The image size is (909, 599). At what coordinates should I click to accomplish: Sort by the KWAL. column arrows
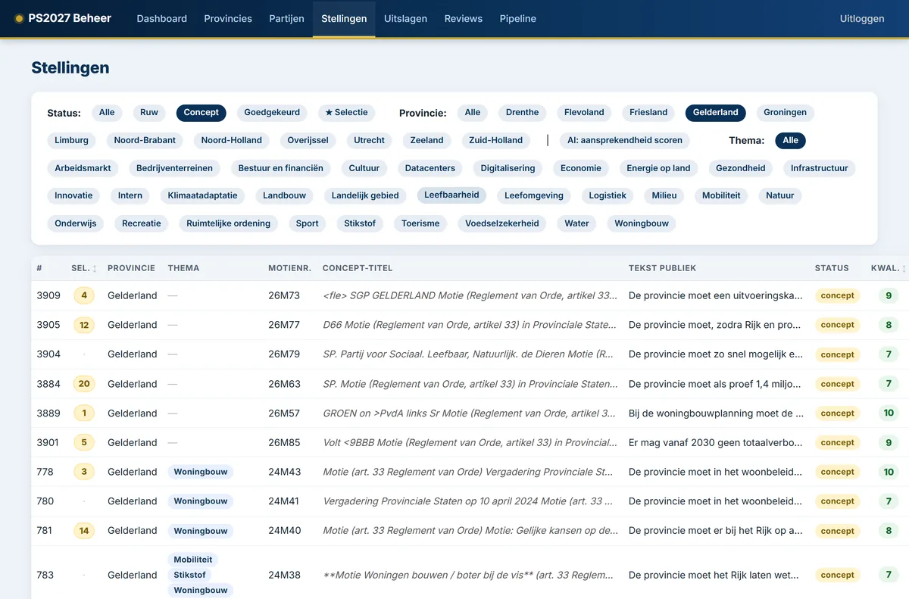click(x=904, y=268)
